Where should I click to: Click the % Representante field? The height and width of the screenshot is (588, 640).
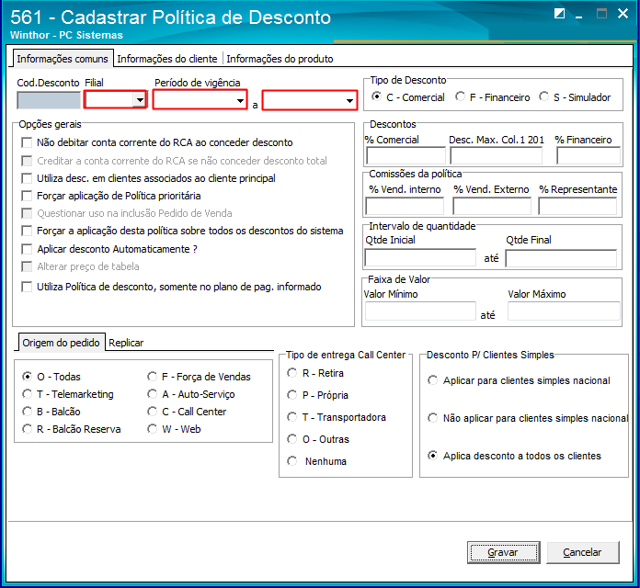click(x=577, y=206)
